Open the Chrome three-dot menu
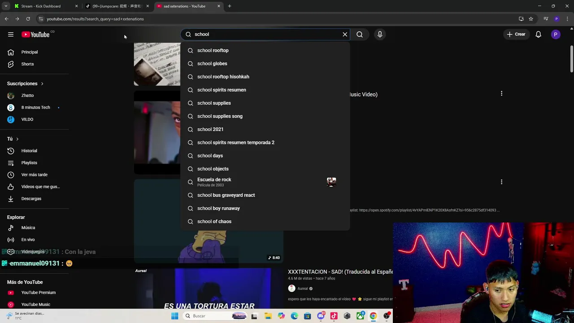This screenshot has width=574, height=323. pyautogui.click(x=568, y=19)
